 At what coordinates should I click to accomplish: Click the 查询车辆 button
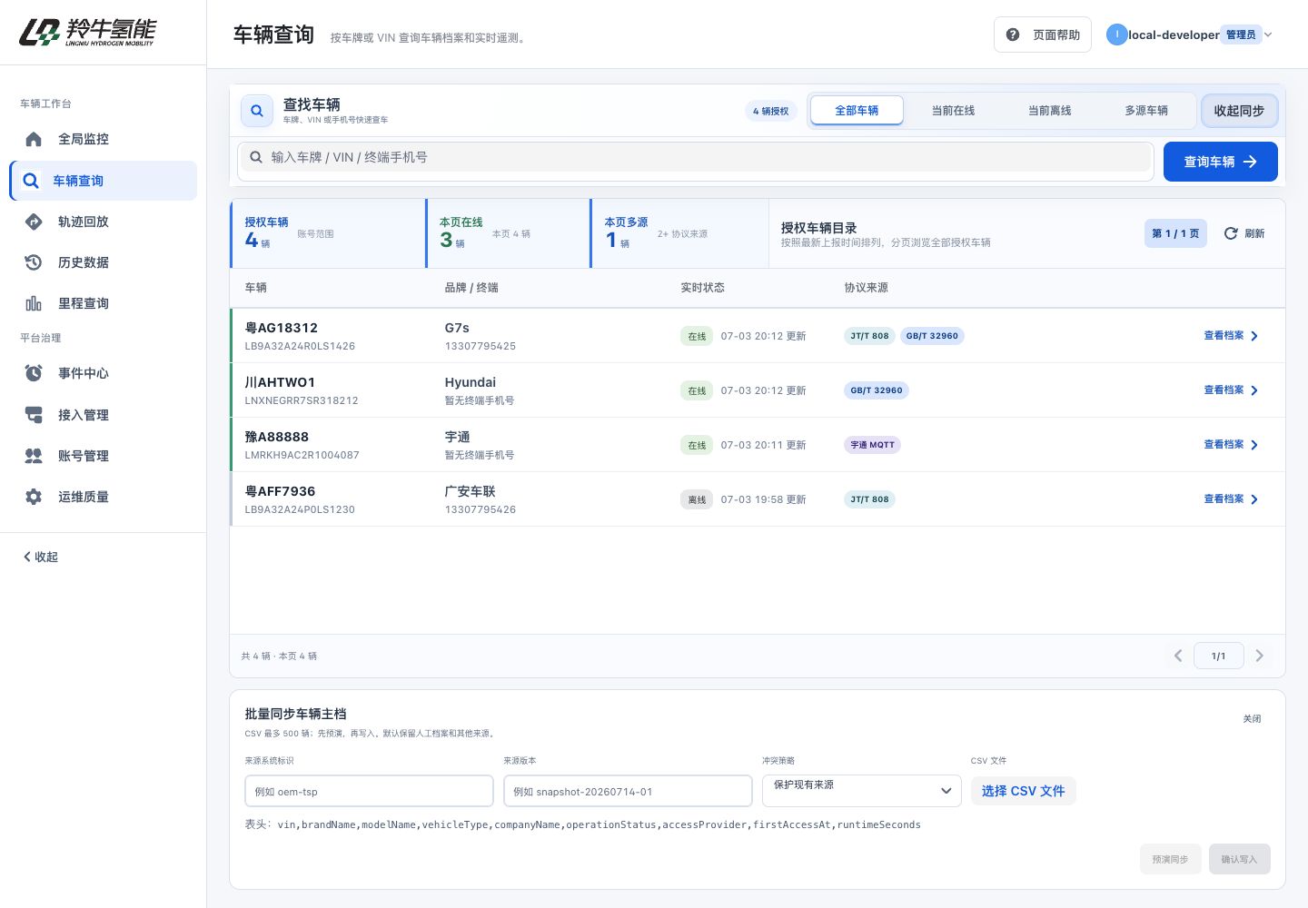[x=1221, y=162]
